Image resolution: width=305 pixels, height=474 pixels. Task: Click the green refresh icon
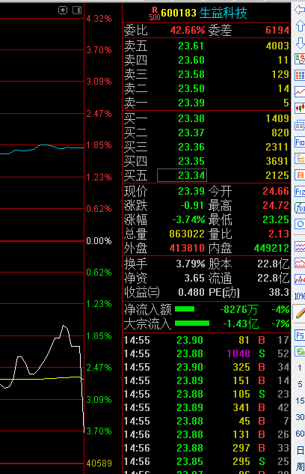coord(300,352)
